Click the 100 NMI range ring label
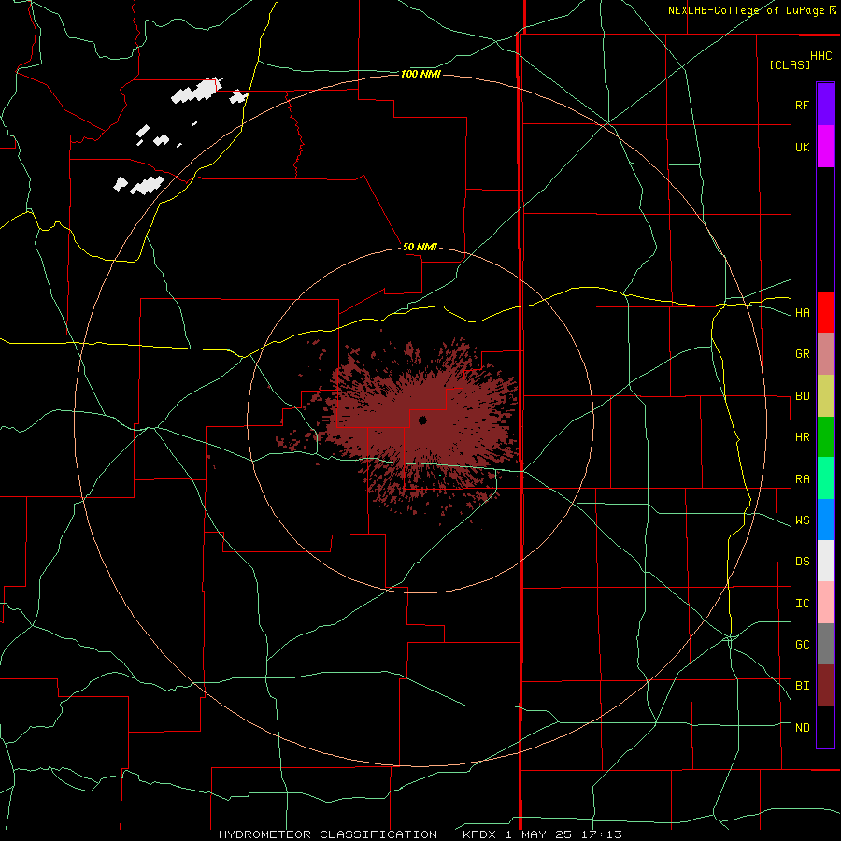Image resolution: width=841 pixels, height=841 pixels. coord(420,74)
